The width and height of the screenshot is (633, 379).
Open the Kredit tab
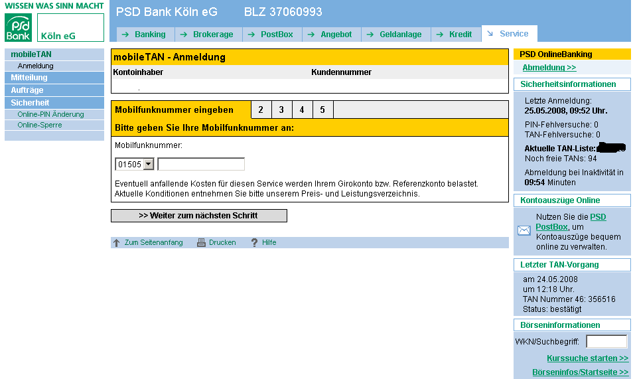coord(457,35)
